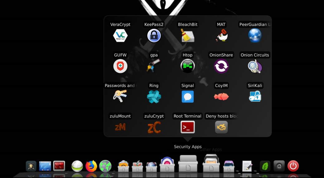Click the "Onion Circuits" text label

coord(255,55)
